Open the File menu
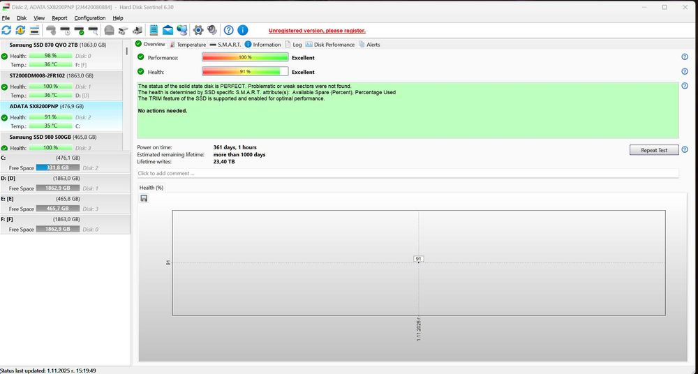 click(6, 18)
